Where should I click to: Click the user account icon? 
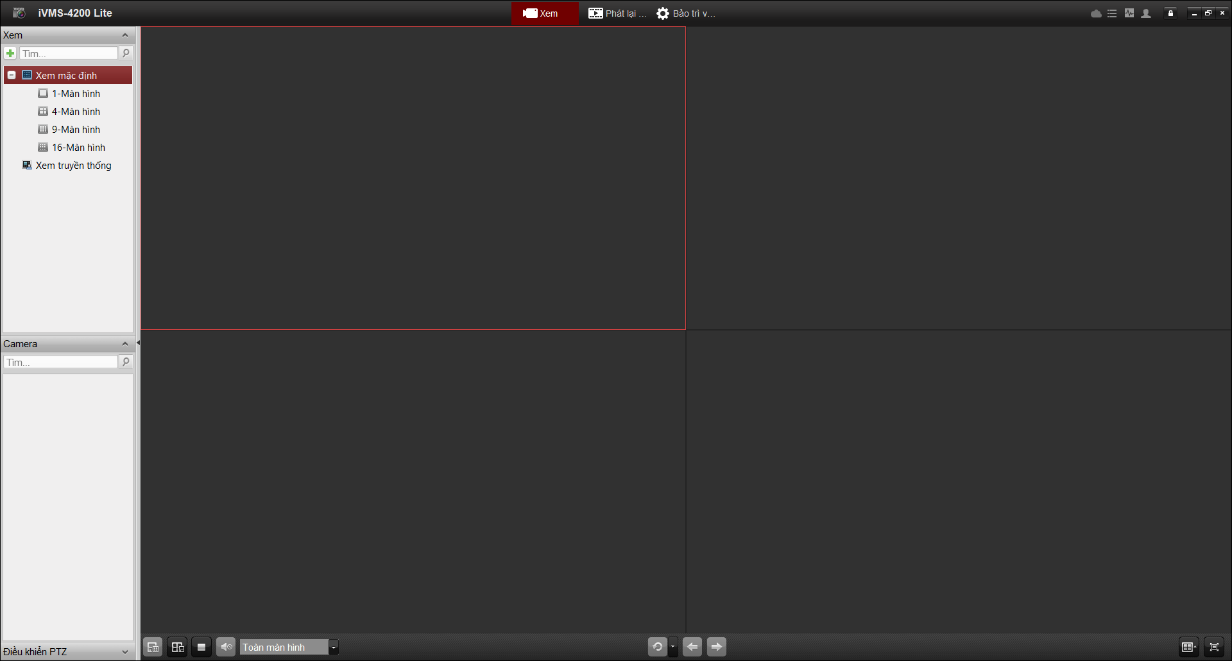pos(1146,13)
